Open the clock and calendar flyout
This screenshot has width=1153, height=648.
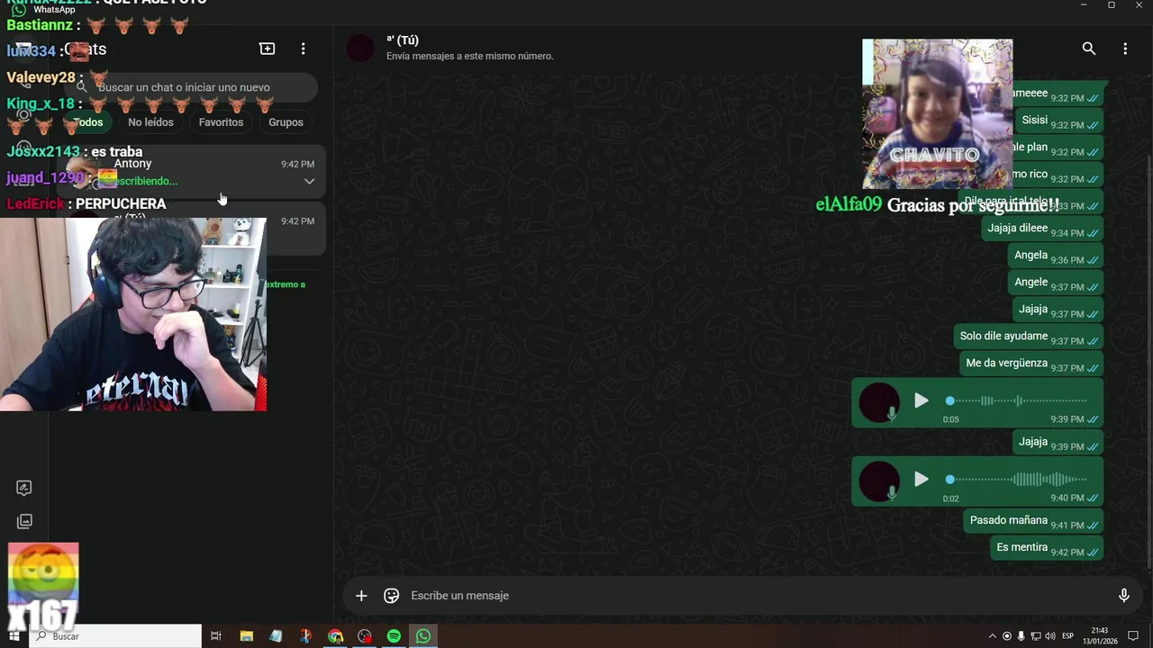coord(1101,636)
